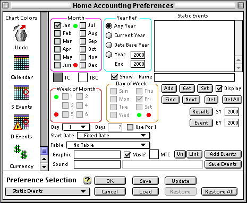
Task: Check the Dec month checkbox
Action: (83, 65)
